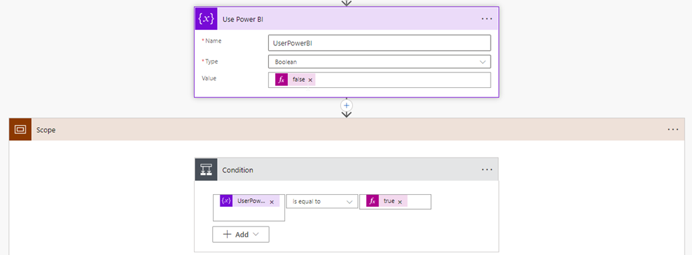Click the fx icon on true token

(373, 201)
